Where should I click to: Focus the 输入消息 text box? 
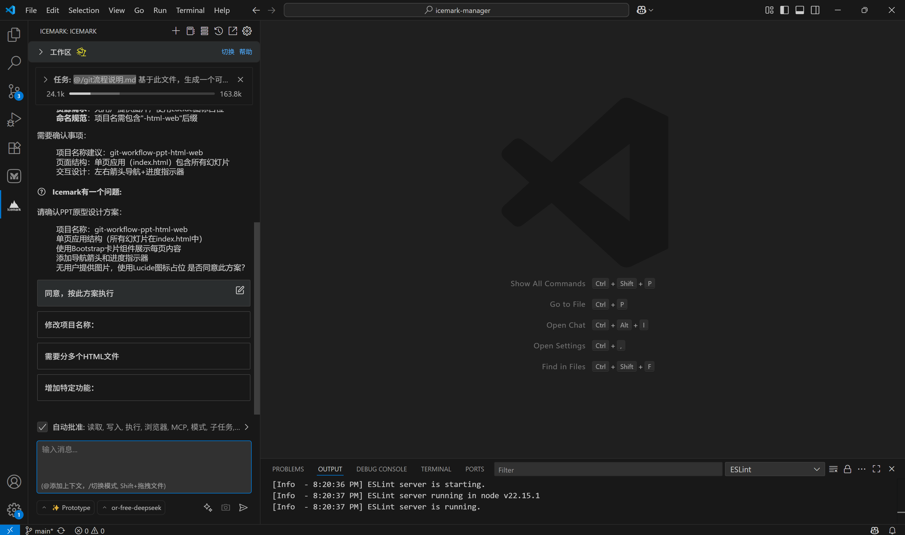click(144, 467)
